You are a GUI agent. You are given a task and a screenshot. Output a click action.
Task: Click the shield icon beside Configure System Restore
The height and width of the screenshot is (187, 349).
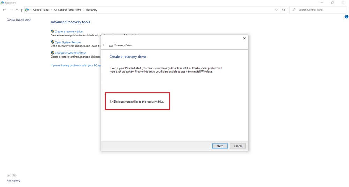53,53
